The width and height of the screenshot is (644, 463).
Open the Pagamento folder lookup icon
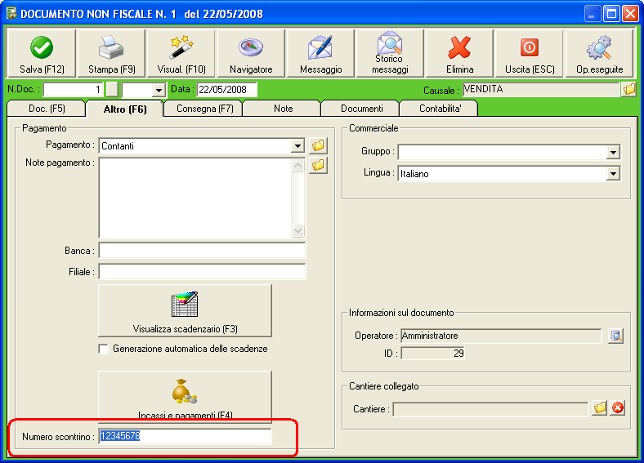[318, 145]
